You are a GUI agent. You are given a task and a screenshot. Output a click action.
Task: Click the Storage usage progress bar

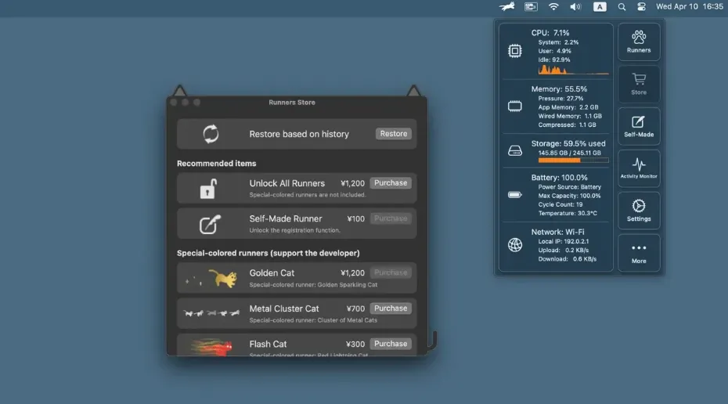pyautogui.click(x=573, y=161)
